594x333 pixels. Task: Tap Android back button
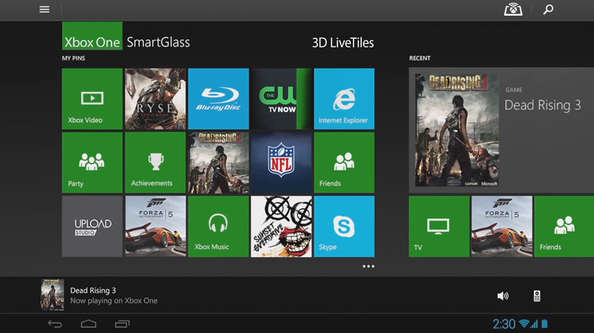(x=55, y=324)
